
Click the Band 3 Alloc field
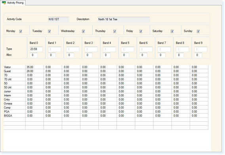[88, 55]
